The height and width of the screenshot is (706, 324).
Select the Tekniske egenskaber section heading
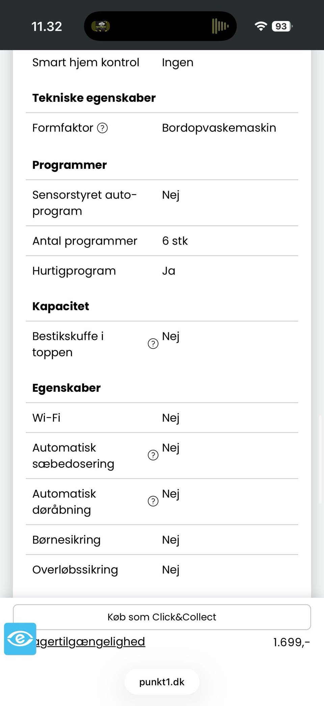click(94, 98)
